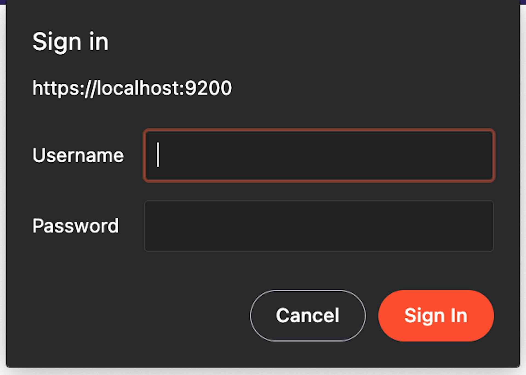This screenshot has height=375, width=526.
Task: Click the field below Username field
Action: click(319, 226)
